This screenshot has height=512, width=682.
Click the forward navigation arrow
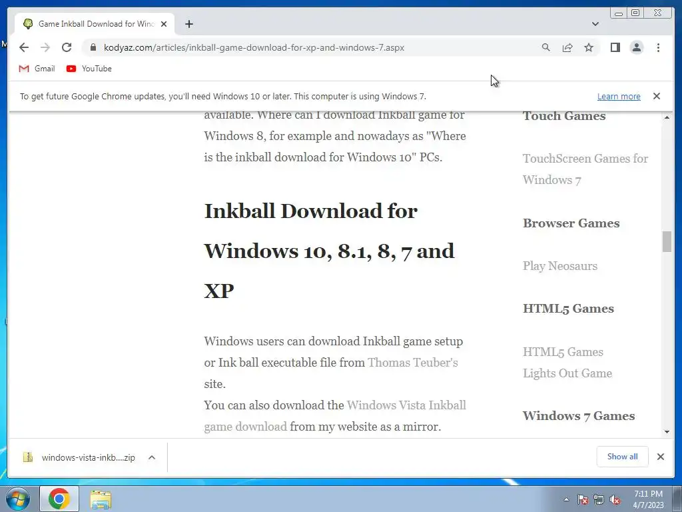pos(45,47)
